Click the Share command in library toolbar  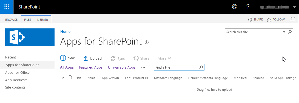coord(141,58)
